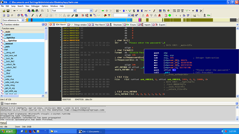Image resolution: width=239 pixels, height=134 pixels.
Task: Click the Functions window vertical scrollbar thumb
Action: [46, 35]
